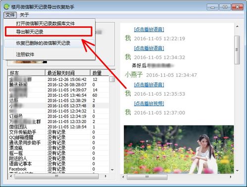Image resolution: width=247 pixels, height=187 pixels.
Task: Select row with time 2016-11-05 12:34:19
Action: tap(58, 116)
